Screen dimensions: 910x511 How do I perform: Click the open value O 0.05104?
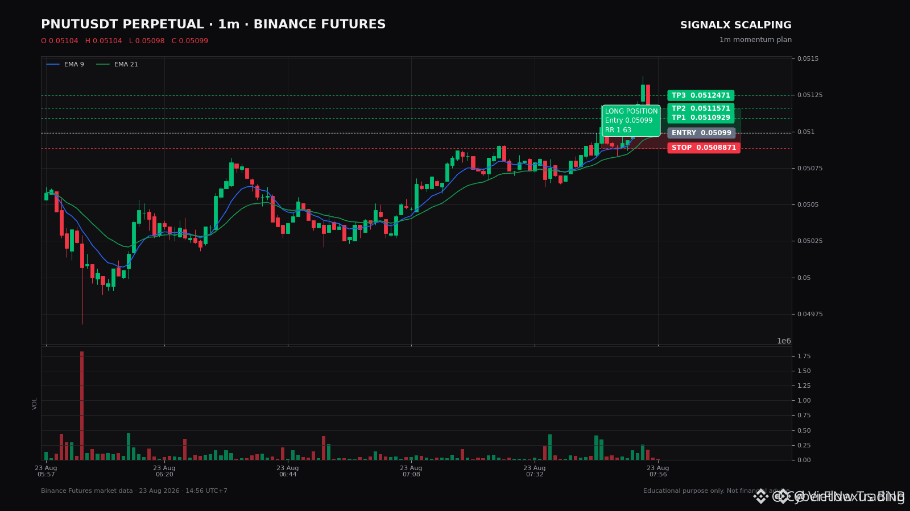[x=60, y=41]
